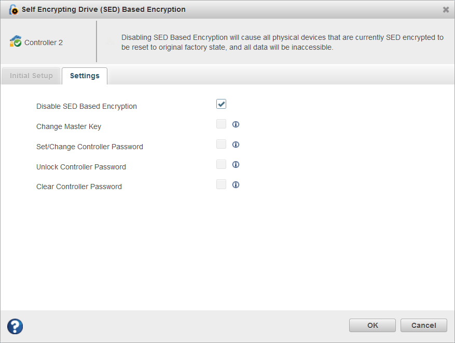Check the Clear Controller Password box

(x=221, y=184)
